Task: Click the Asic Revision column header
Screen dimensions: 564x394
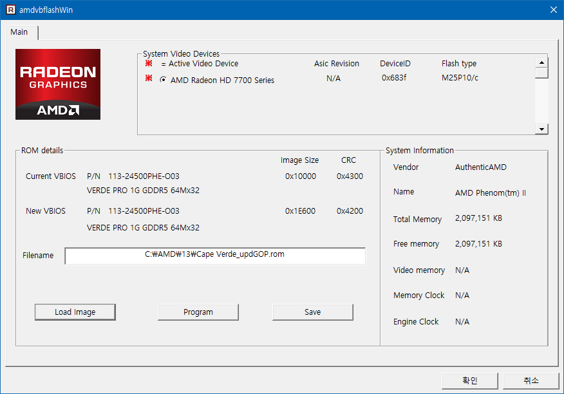Action: (x=336, y=64)
